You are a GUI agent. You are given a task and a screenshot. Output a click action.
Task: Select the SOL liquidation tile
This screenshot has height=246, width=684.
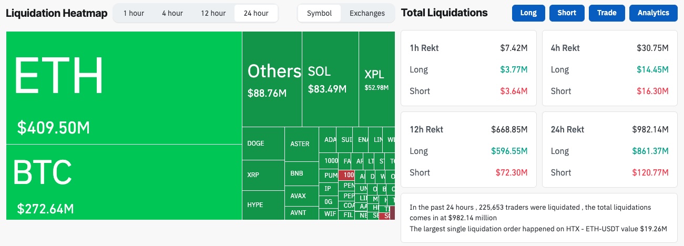(x=330, y=79)
